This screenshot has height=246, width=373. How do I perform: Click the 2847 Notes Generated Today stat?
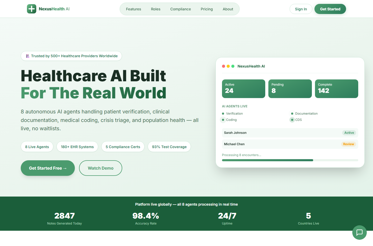(x=64, y=219)
